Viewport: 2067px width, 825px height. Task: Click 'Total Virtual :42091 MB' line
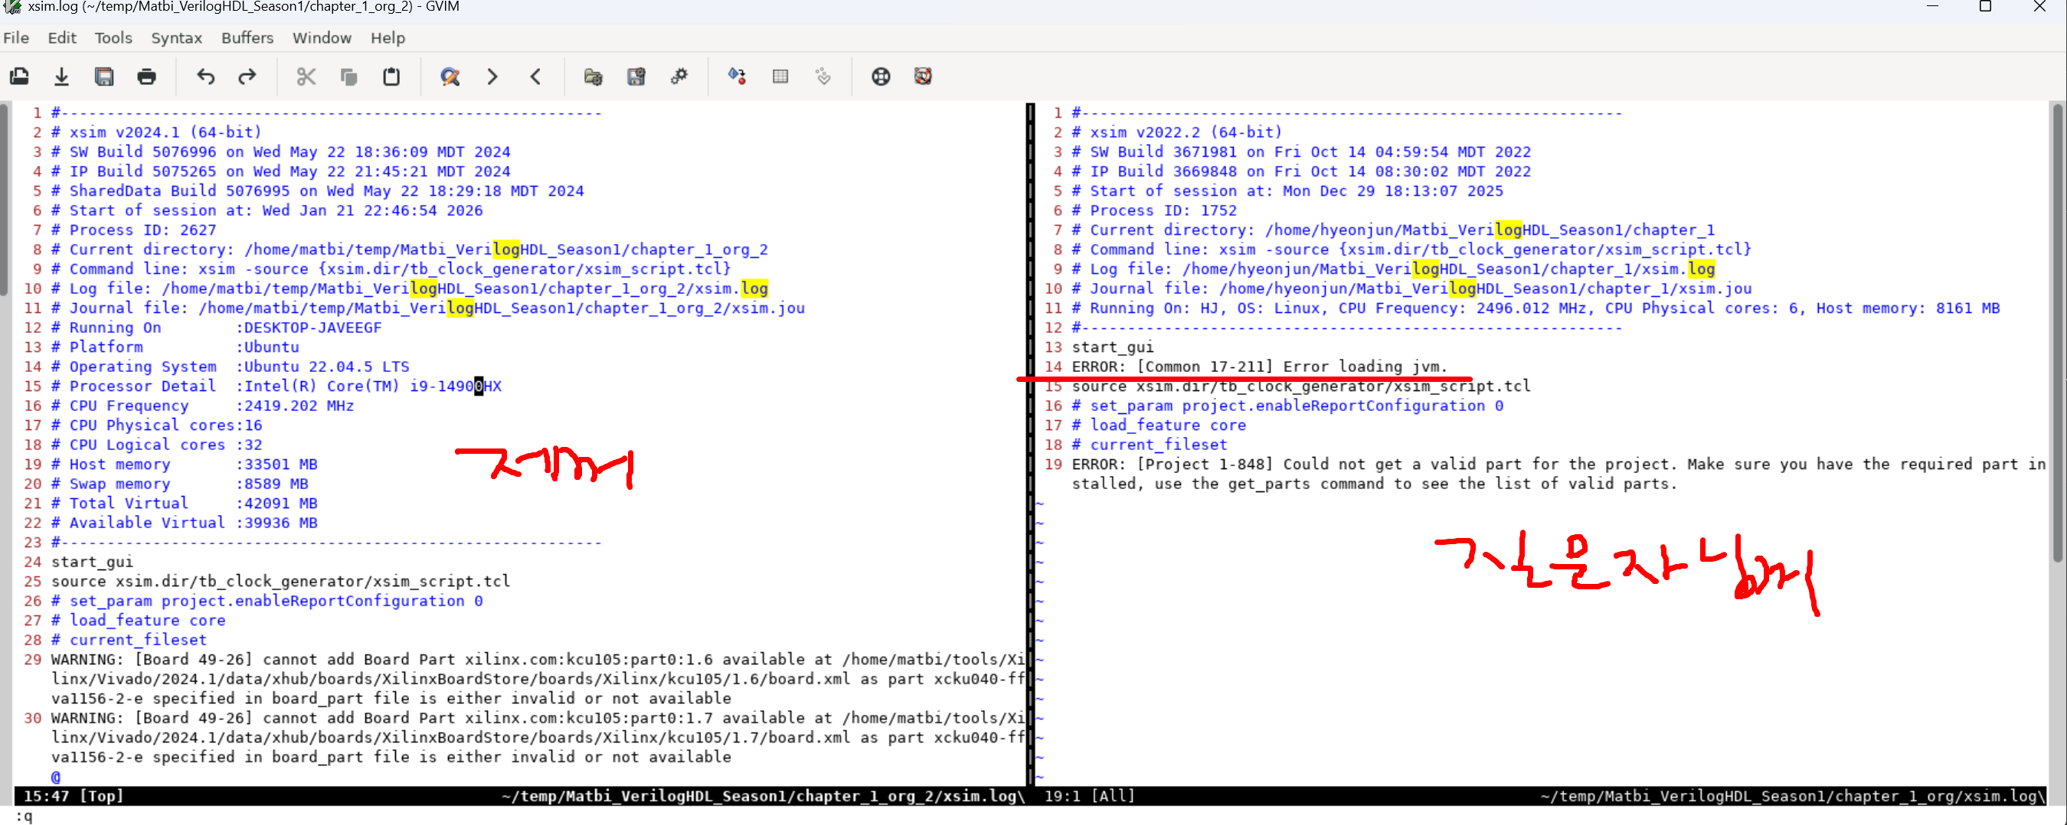coord(185,504)
